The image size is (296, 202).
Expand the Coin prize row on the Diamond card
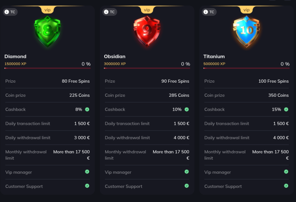[47, 95]
